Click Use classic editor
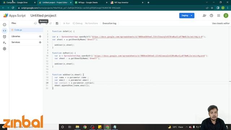This screenshot has width=231, height=130. click(221, 23)
